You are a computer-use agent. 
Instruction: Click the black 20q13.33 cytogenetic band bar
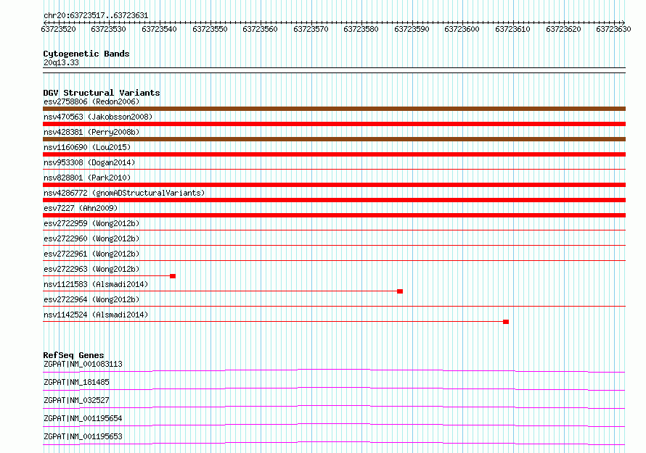click(x=334, y=70)
